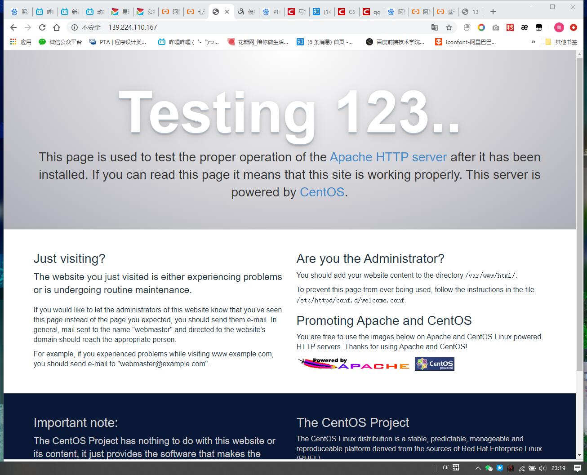Viewport: 587px width, 475px height.
Task: Expand the bookmarks overflow chevron
Action: (534, 42)
